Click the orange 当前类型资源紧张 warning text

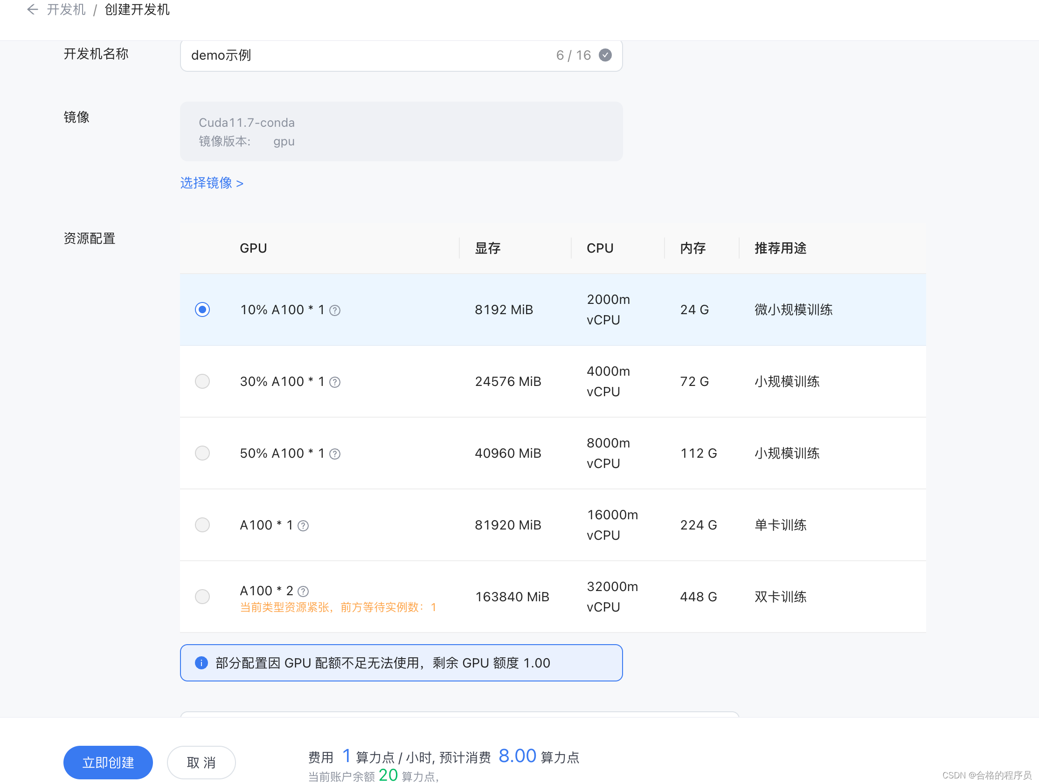[338, 607]
